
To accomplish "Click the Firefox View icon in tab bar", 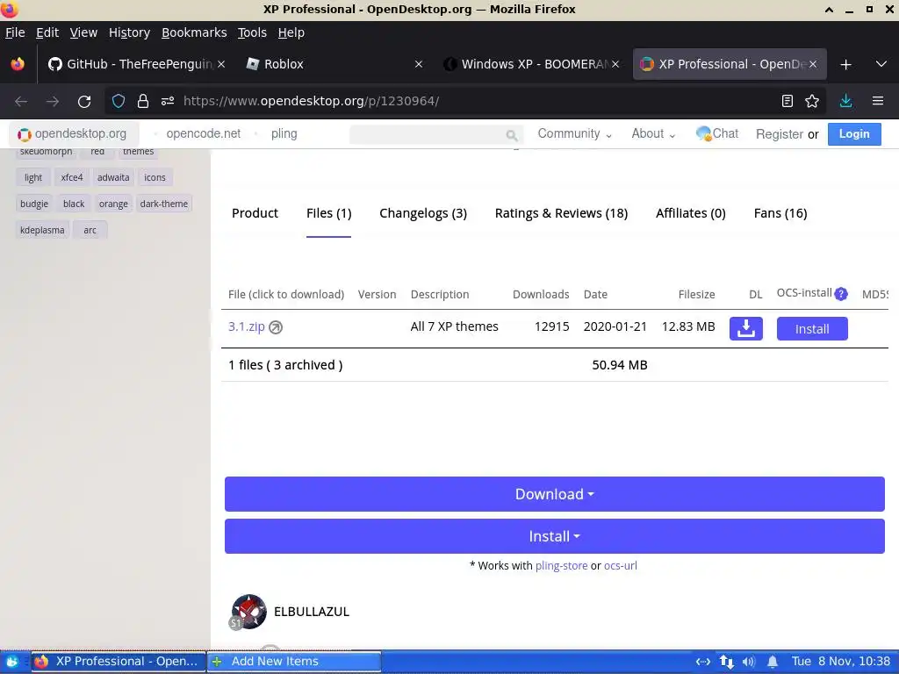I will (18, 63).
